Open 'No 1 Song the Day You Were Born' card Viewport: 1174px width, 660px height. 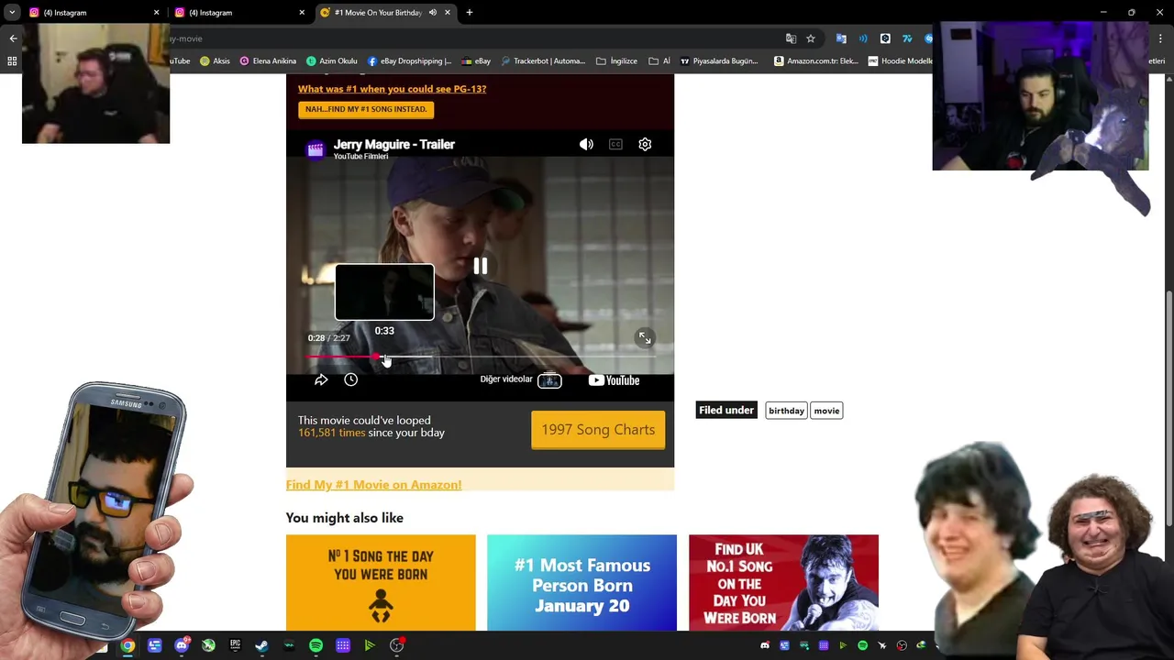click(x=381, y=583)
